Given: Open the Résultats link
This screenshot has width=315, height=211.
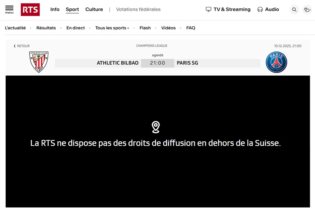Looking at the screenshot, I should pyautogui.click(x=46, y=28).
